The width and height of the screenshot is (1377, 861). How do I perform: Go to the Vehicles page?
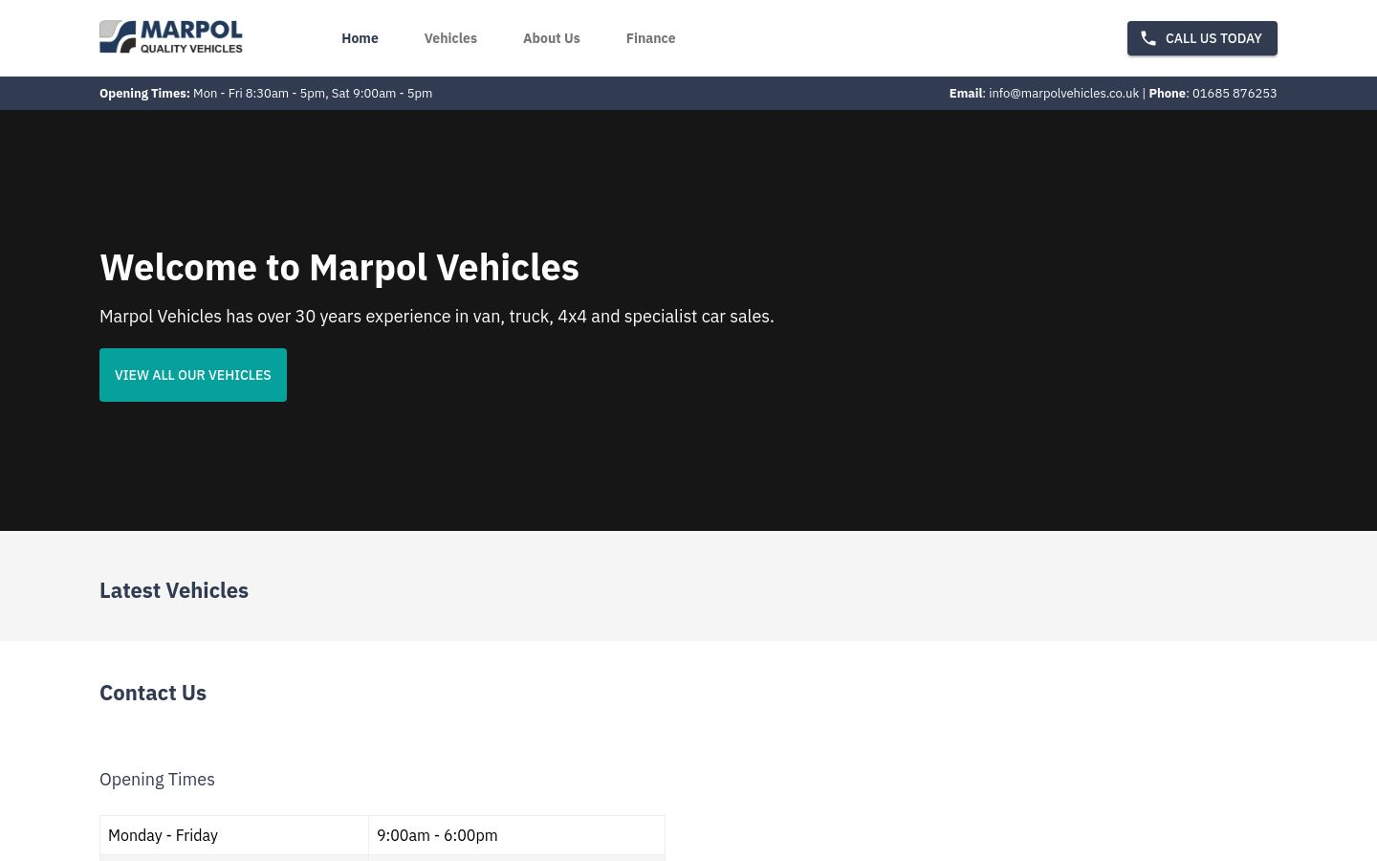point(450,38)
